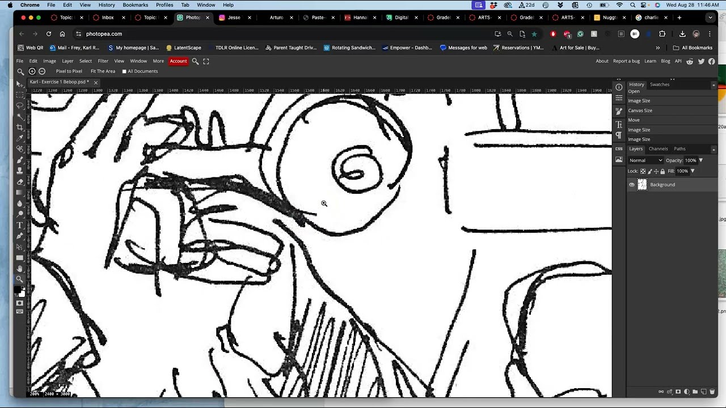This screenshot has height=408, width=726.
Task: Open the Character panel icon
Action: (619, 124)
